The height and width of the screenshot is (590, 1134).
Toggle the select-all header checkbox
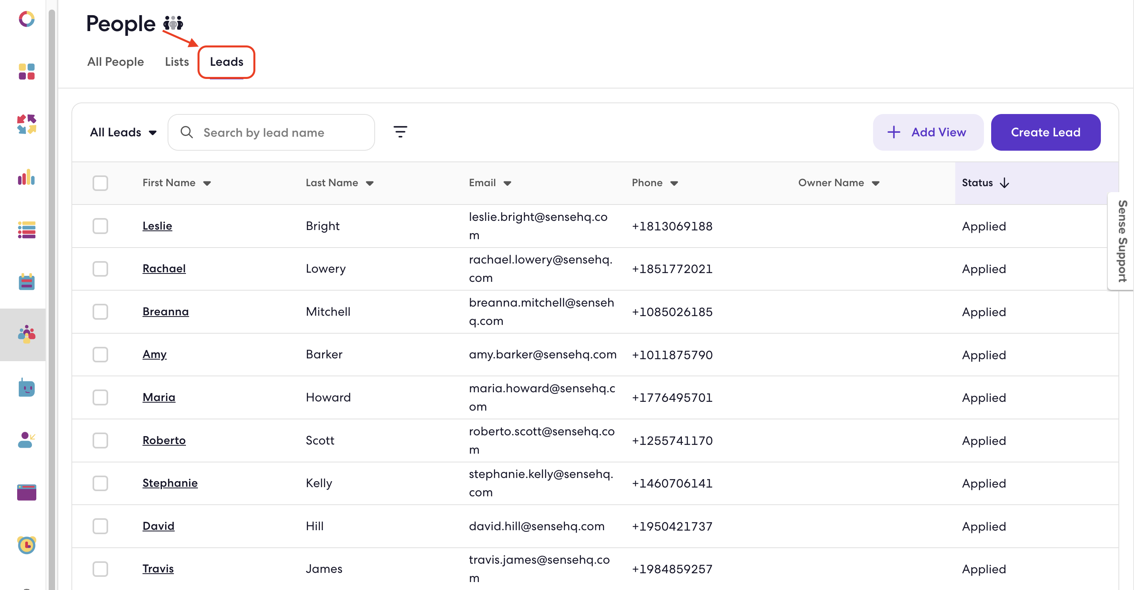click(x=101, y=183)
